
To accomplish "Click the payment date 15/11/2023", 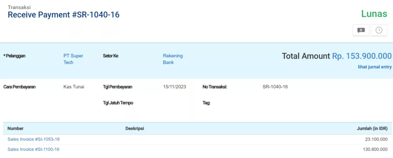I will (174, 87).
